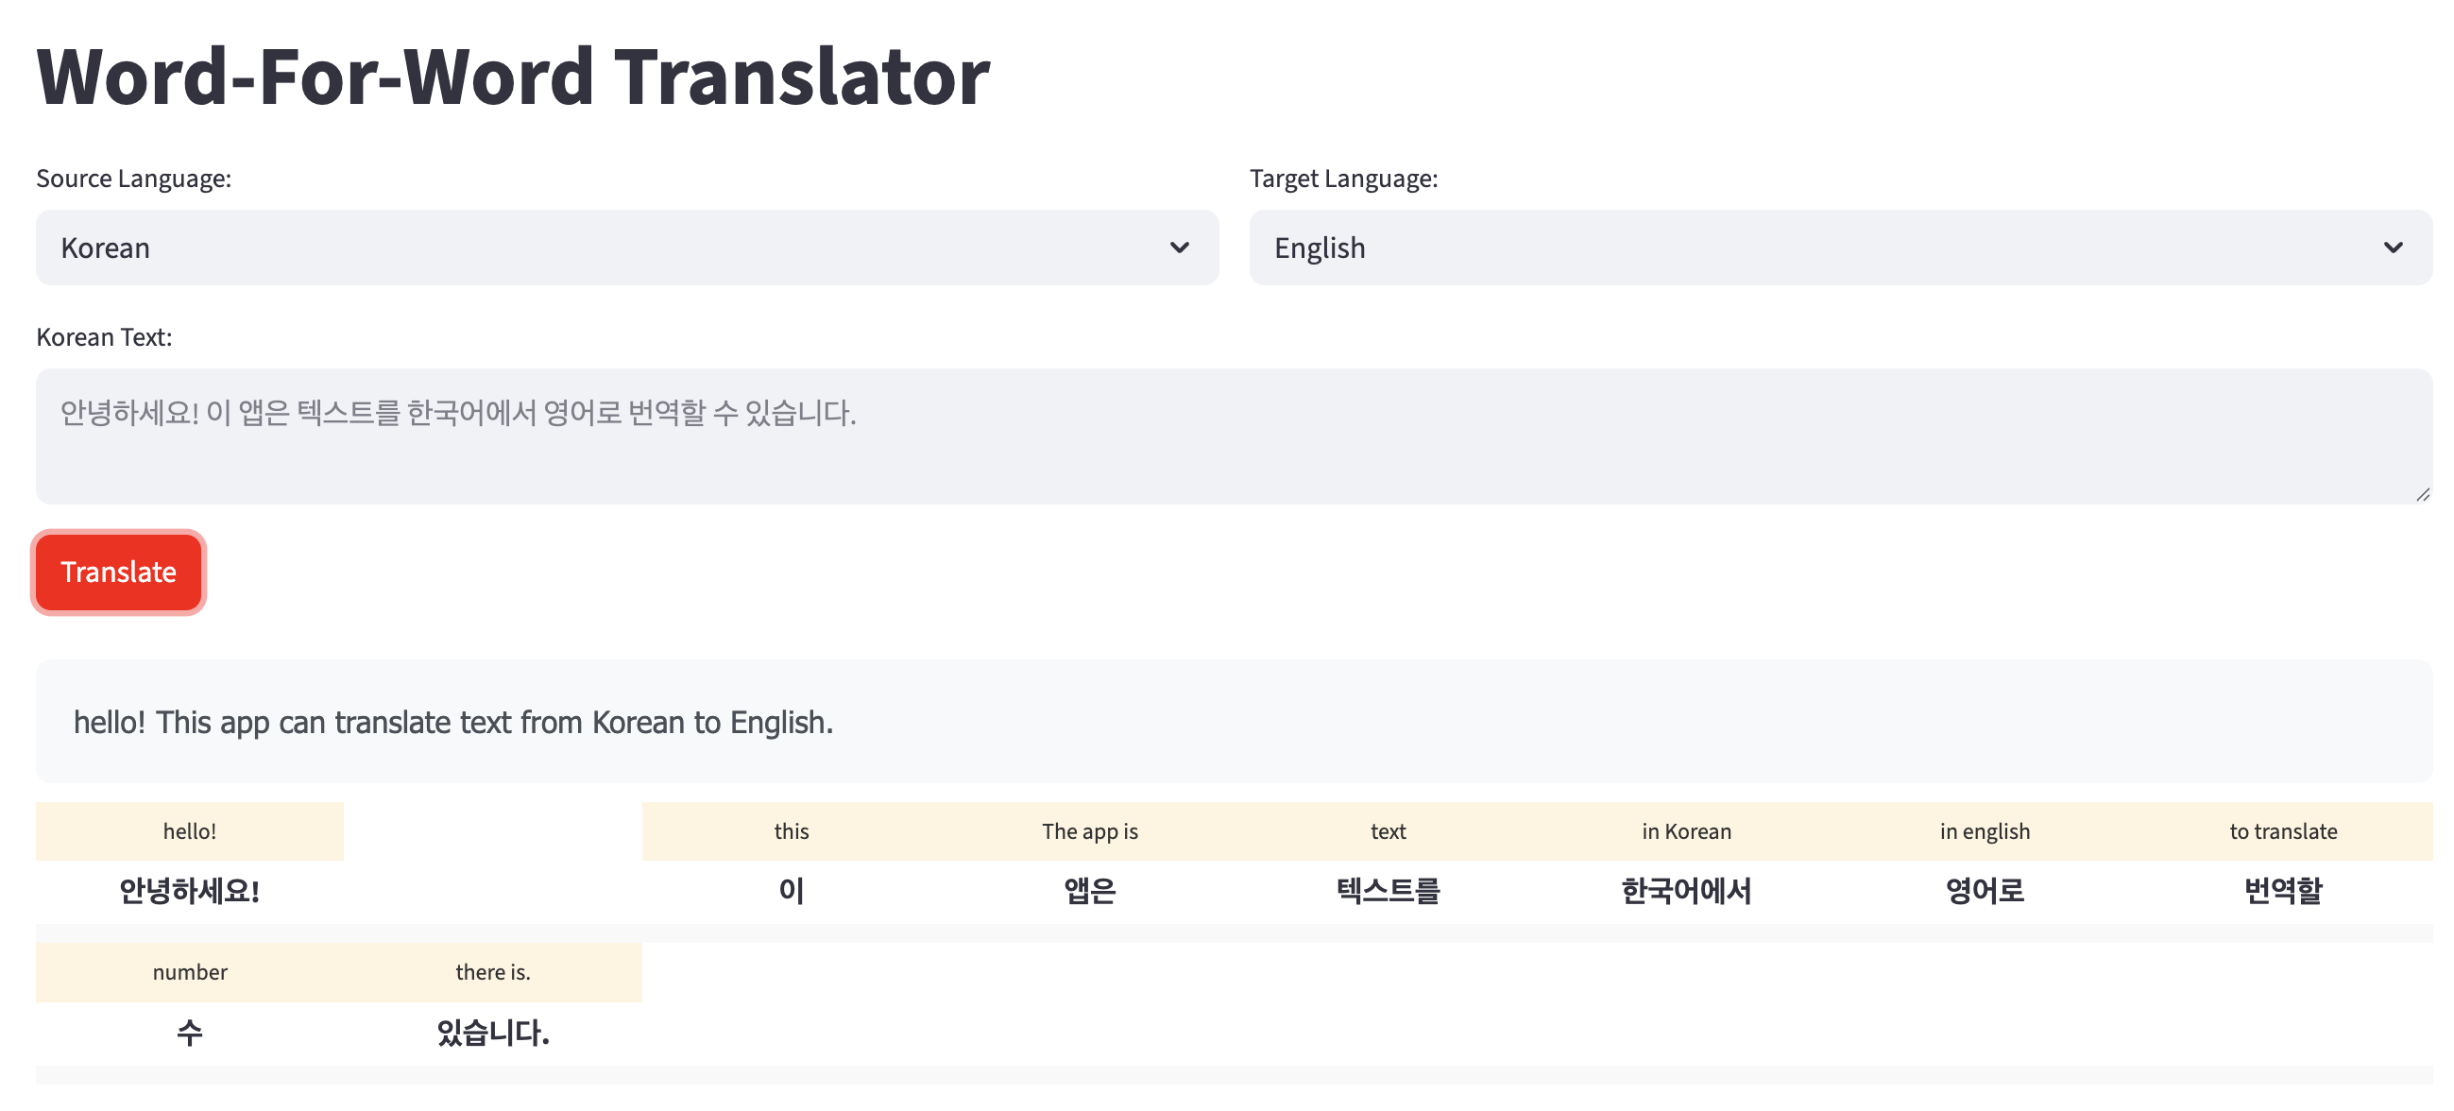Open the Target Language dropdown
The width and height of the screenshot is (2454, 1111).
click(x=1838, y=248)
